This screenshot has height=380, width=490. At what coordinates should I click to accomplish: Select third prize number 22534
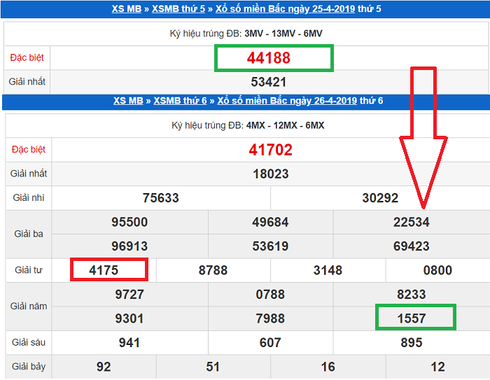[411, 223]
